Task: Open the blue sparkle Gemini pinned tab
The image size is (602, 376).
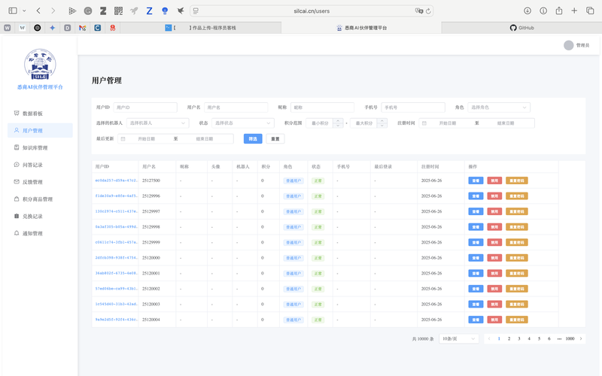Action: click(x=52, y=28)
